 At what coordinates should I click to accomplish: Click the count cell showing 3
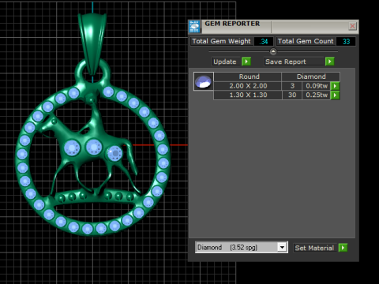click(x=292, y=86)
